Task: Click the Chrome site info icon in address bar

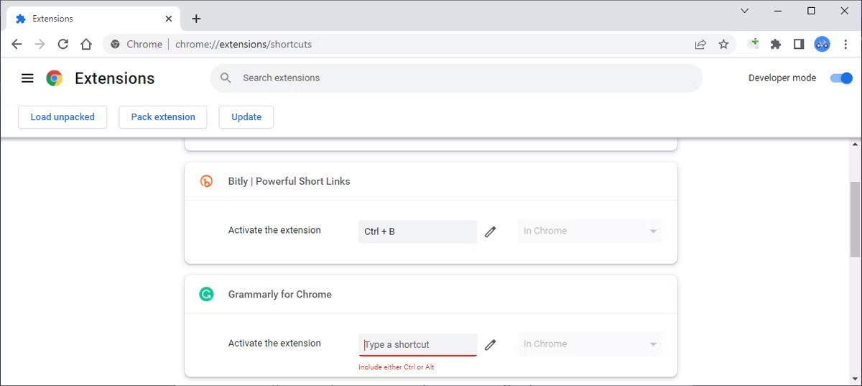Action: point(115,44)
